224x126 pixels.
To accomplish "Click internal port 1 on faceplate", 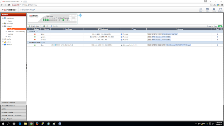I will pos(43,20).
